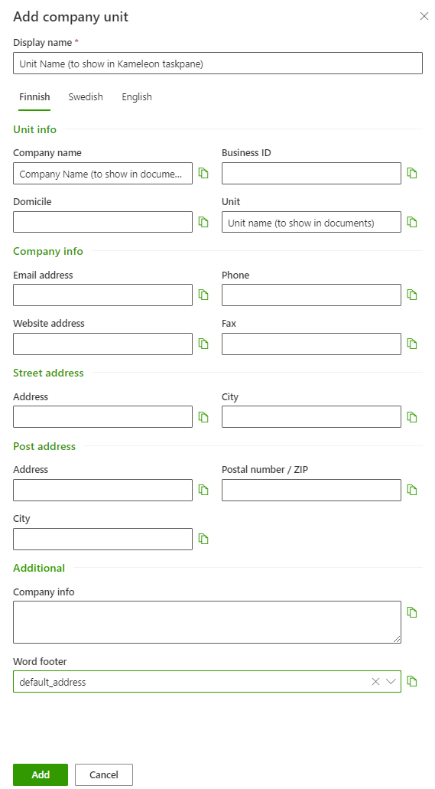Switch to the English tab
435x789 pixels.
(137, 96)
